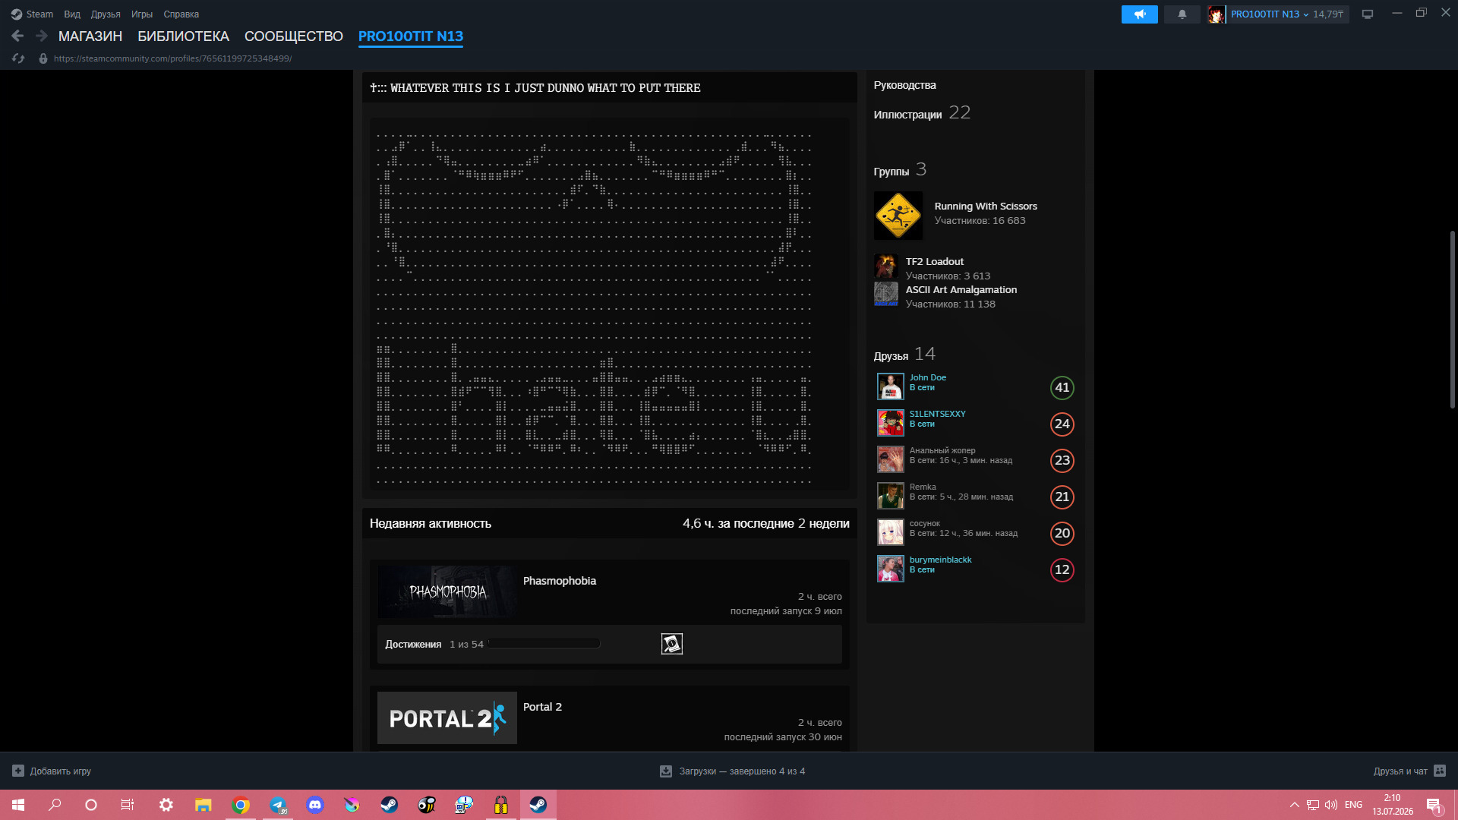Open burymeinblackk's avatar
Image resolution: width=1458 pixels, height=820 pixels.
(x=891, y=569)
